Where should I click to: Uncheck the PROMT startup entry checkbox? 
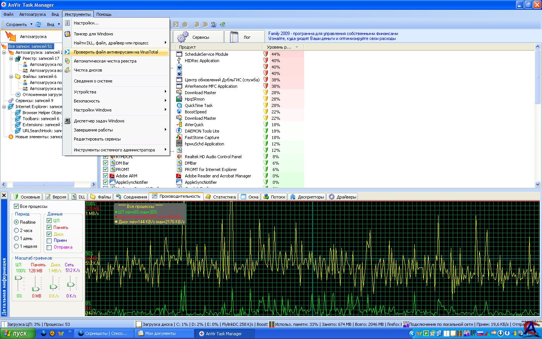[105, 169]
